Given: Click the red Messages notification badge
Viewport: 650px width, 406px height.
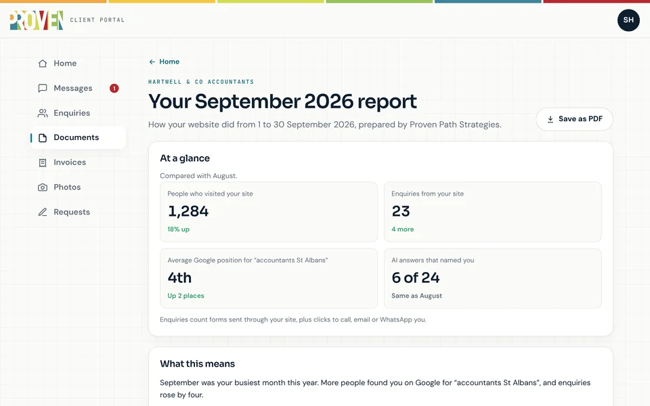Looking at the screenshot, I should pos(114,88).
